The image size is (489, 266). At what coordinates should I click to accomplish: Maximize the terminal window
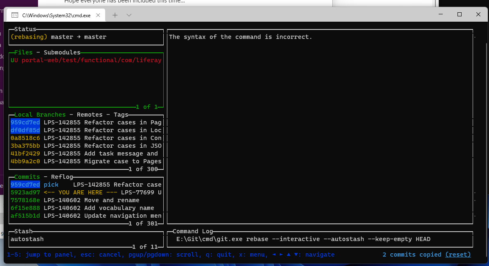pyautogui.click(x=460, y=14)
